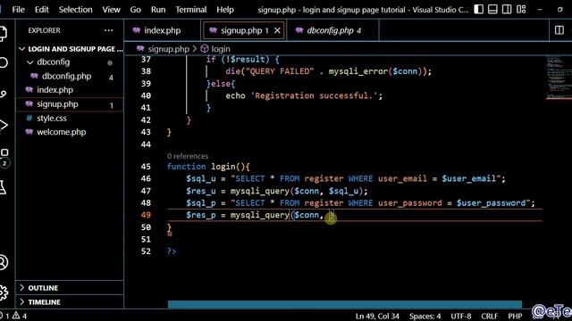Click 'mysqli_query' on line 47
572x321 pixels.
coord(260,191)
